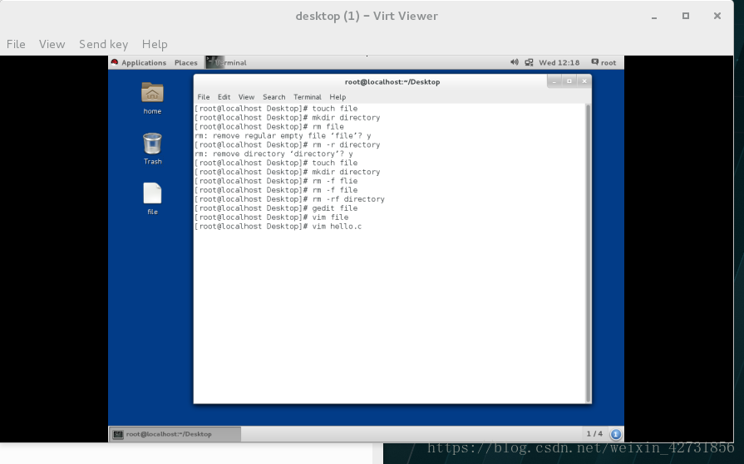Click the desktop (1) - Virt Viewer title

click(x=367, y=16)
